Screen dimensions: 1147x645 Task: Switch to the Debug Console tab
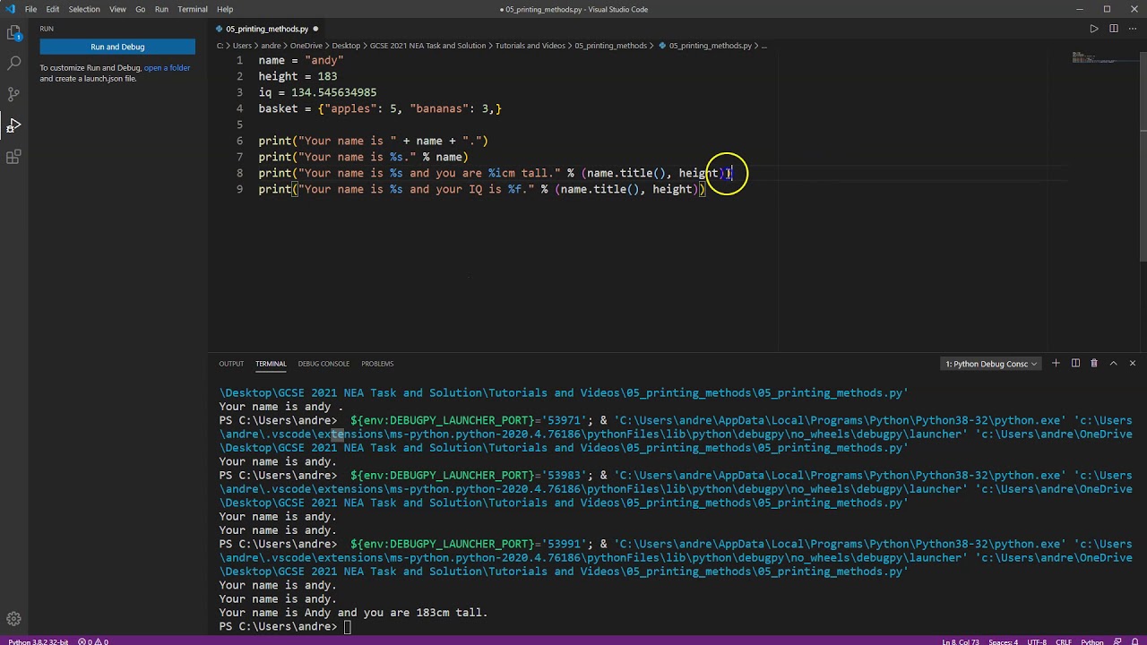(323, 364)
